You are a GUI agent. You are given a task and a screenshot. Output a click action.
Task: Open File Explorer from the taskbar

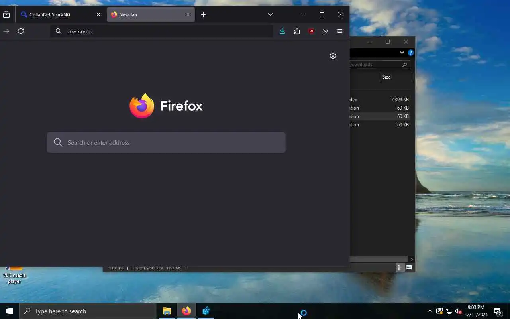[x=167, y=311]
